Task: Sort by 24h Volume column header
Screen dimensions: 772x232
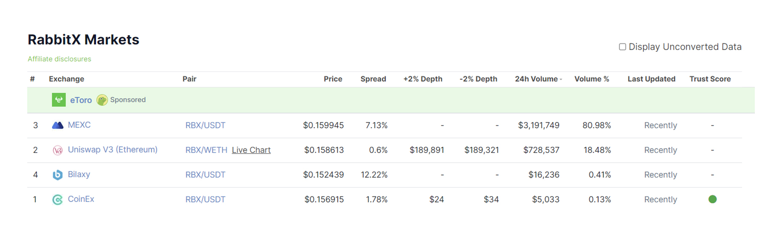Action: [536, 79]
